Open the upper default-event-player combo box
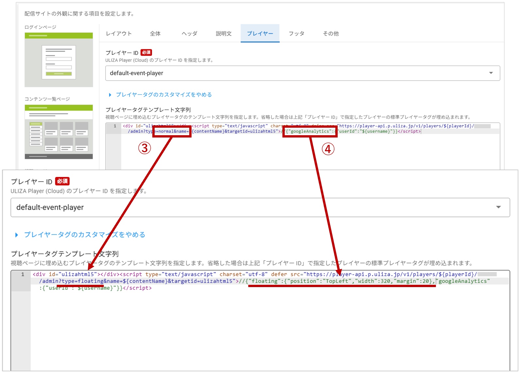Image resolution: width=522 pixels, height=372 pixels. pyautogui.click(x=294, y=73)
